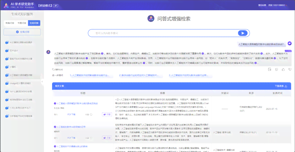This screenshot has width=295, height=152.
Task: Click the 相关文章 table header label
Action: pos(59,86)
